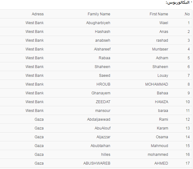
Task: Click the Gaza address in Karam's row
Action: 39,128
